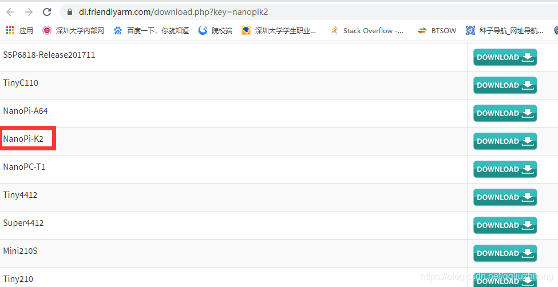Open the 应用 apps bookmark
Screen dimensions: 558x287
[20, 30]
